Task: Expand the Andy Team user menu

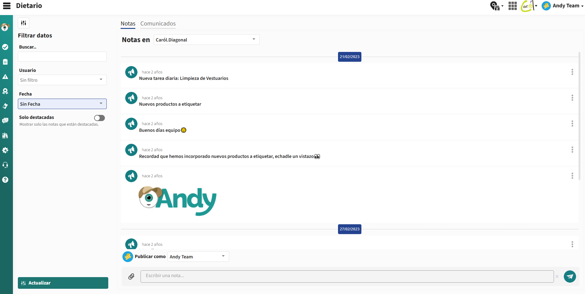Action: (563, 6)
